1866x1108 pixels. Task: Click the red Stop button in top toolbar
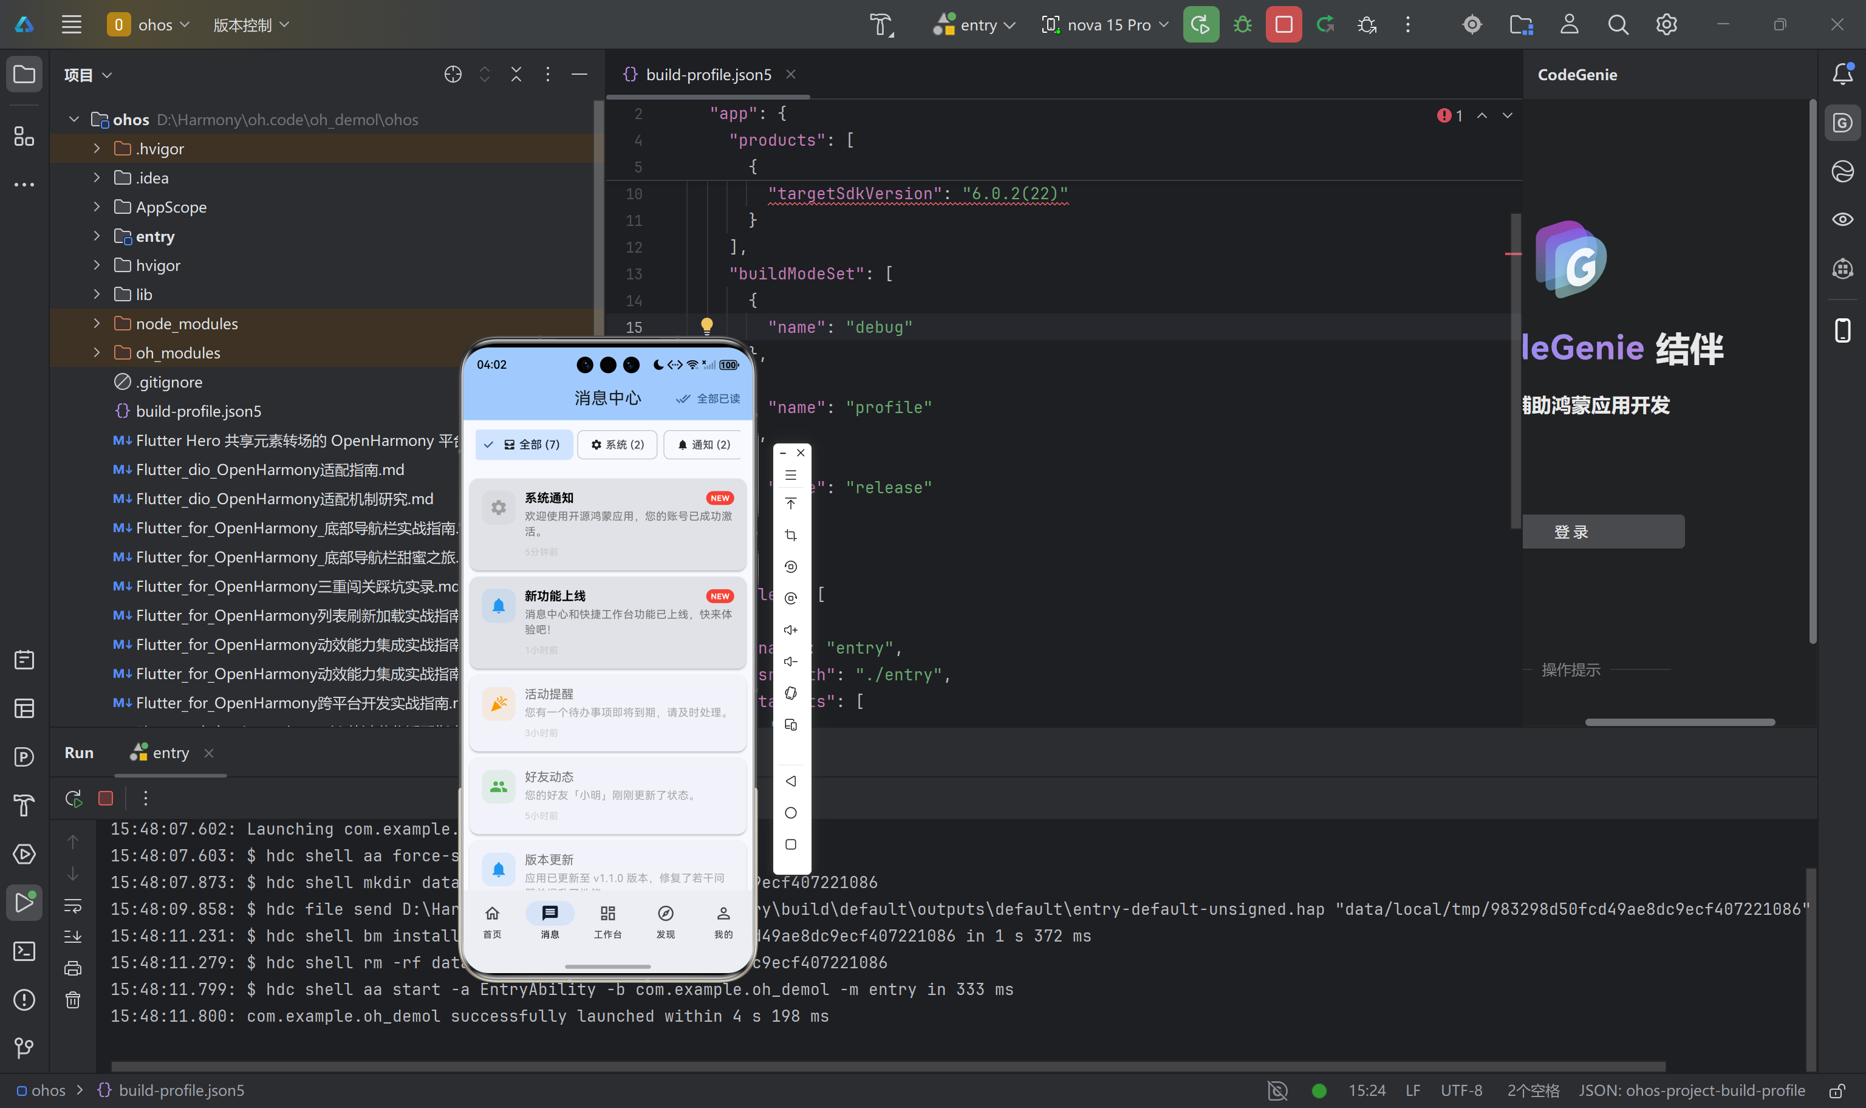(x=1283, y=25)
